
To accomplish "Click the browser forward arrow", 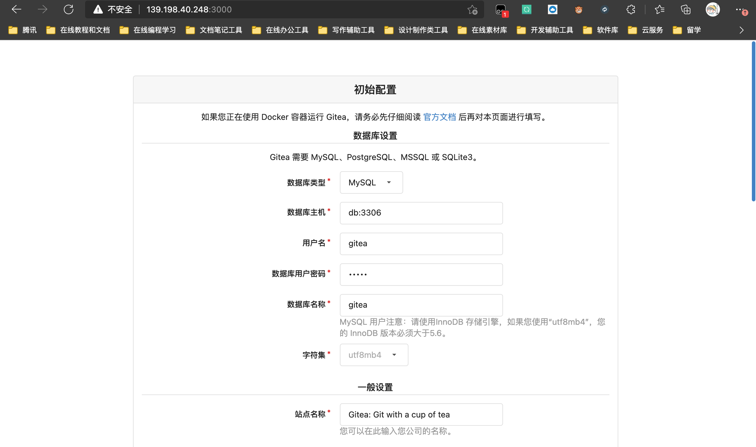I will tap(43, 10).
